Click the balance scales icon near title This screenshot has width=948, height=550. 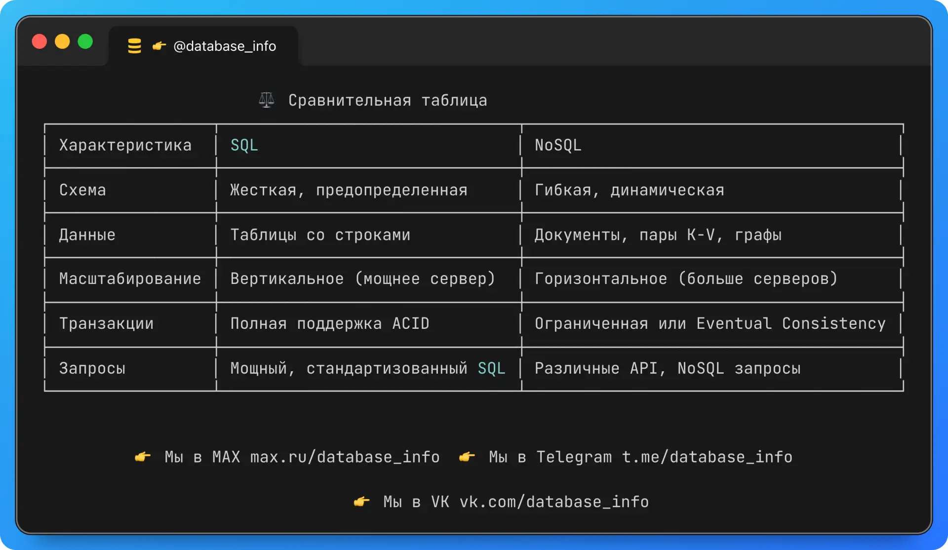tap(267, 100)
